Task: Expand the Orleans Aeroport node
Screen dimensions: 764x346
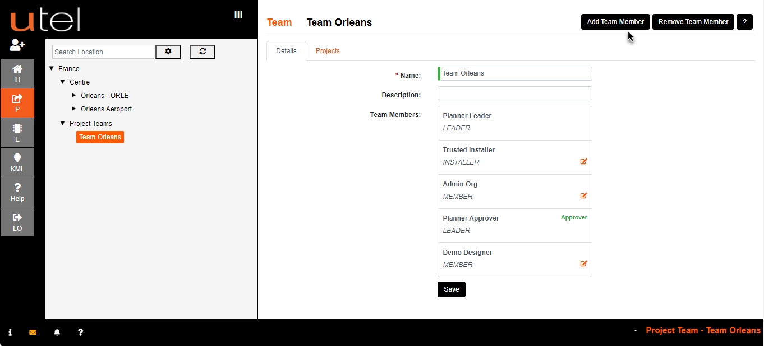Action: click(74, 109)
